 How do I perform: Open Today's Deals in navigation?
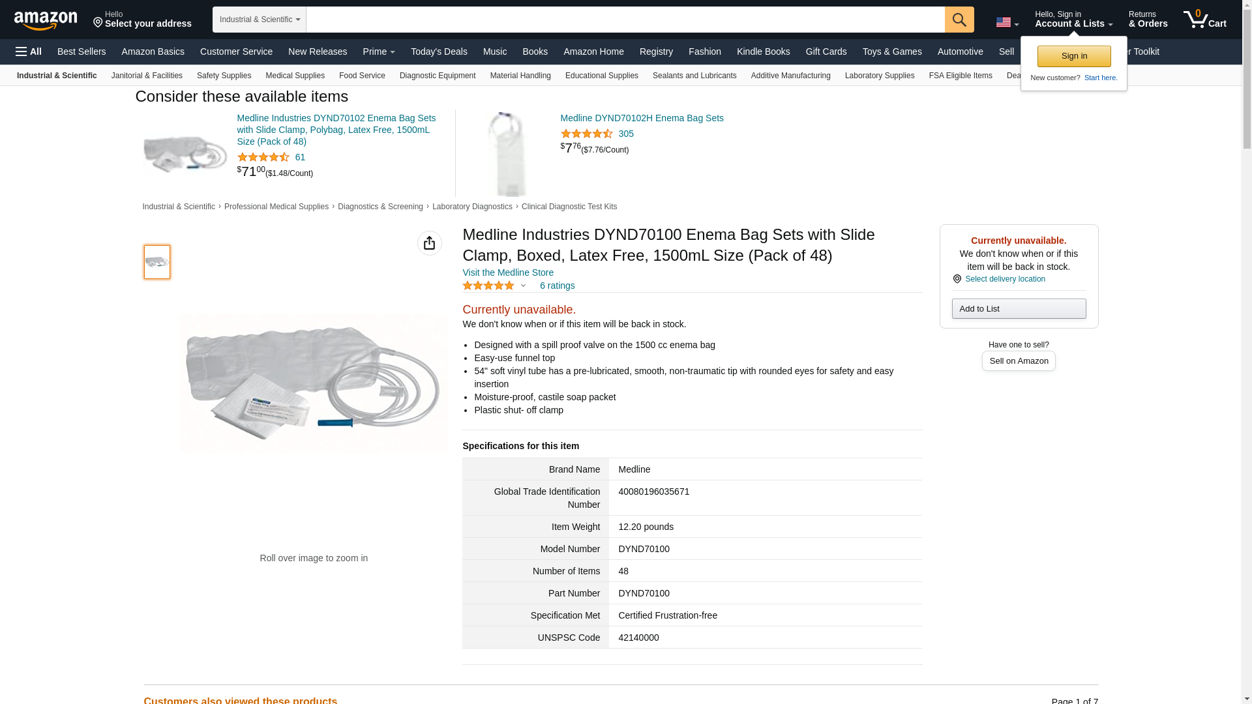pyautogui.click(x=439, y=51)
